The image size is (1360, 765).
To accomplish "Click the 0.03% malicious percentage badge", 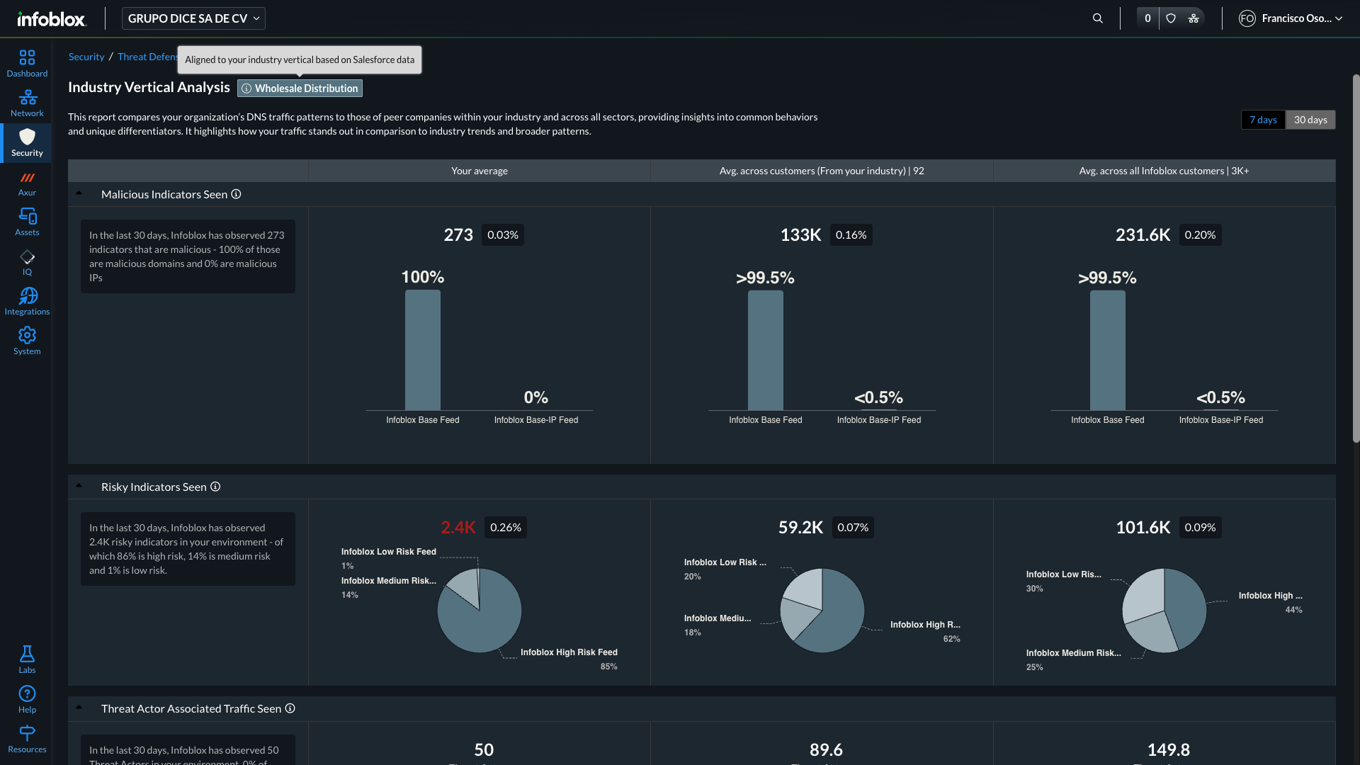I will pos(503,235).
